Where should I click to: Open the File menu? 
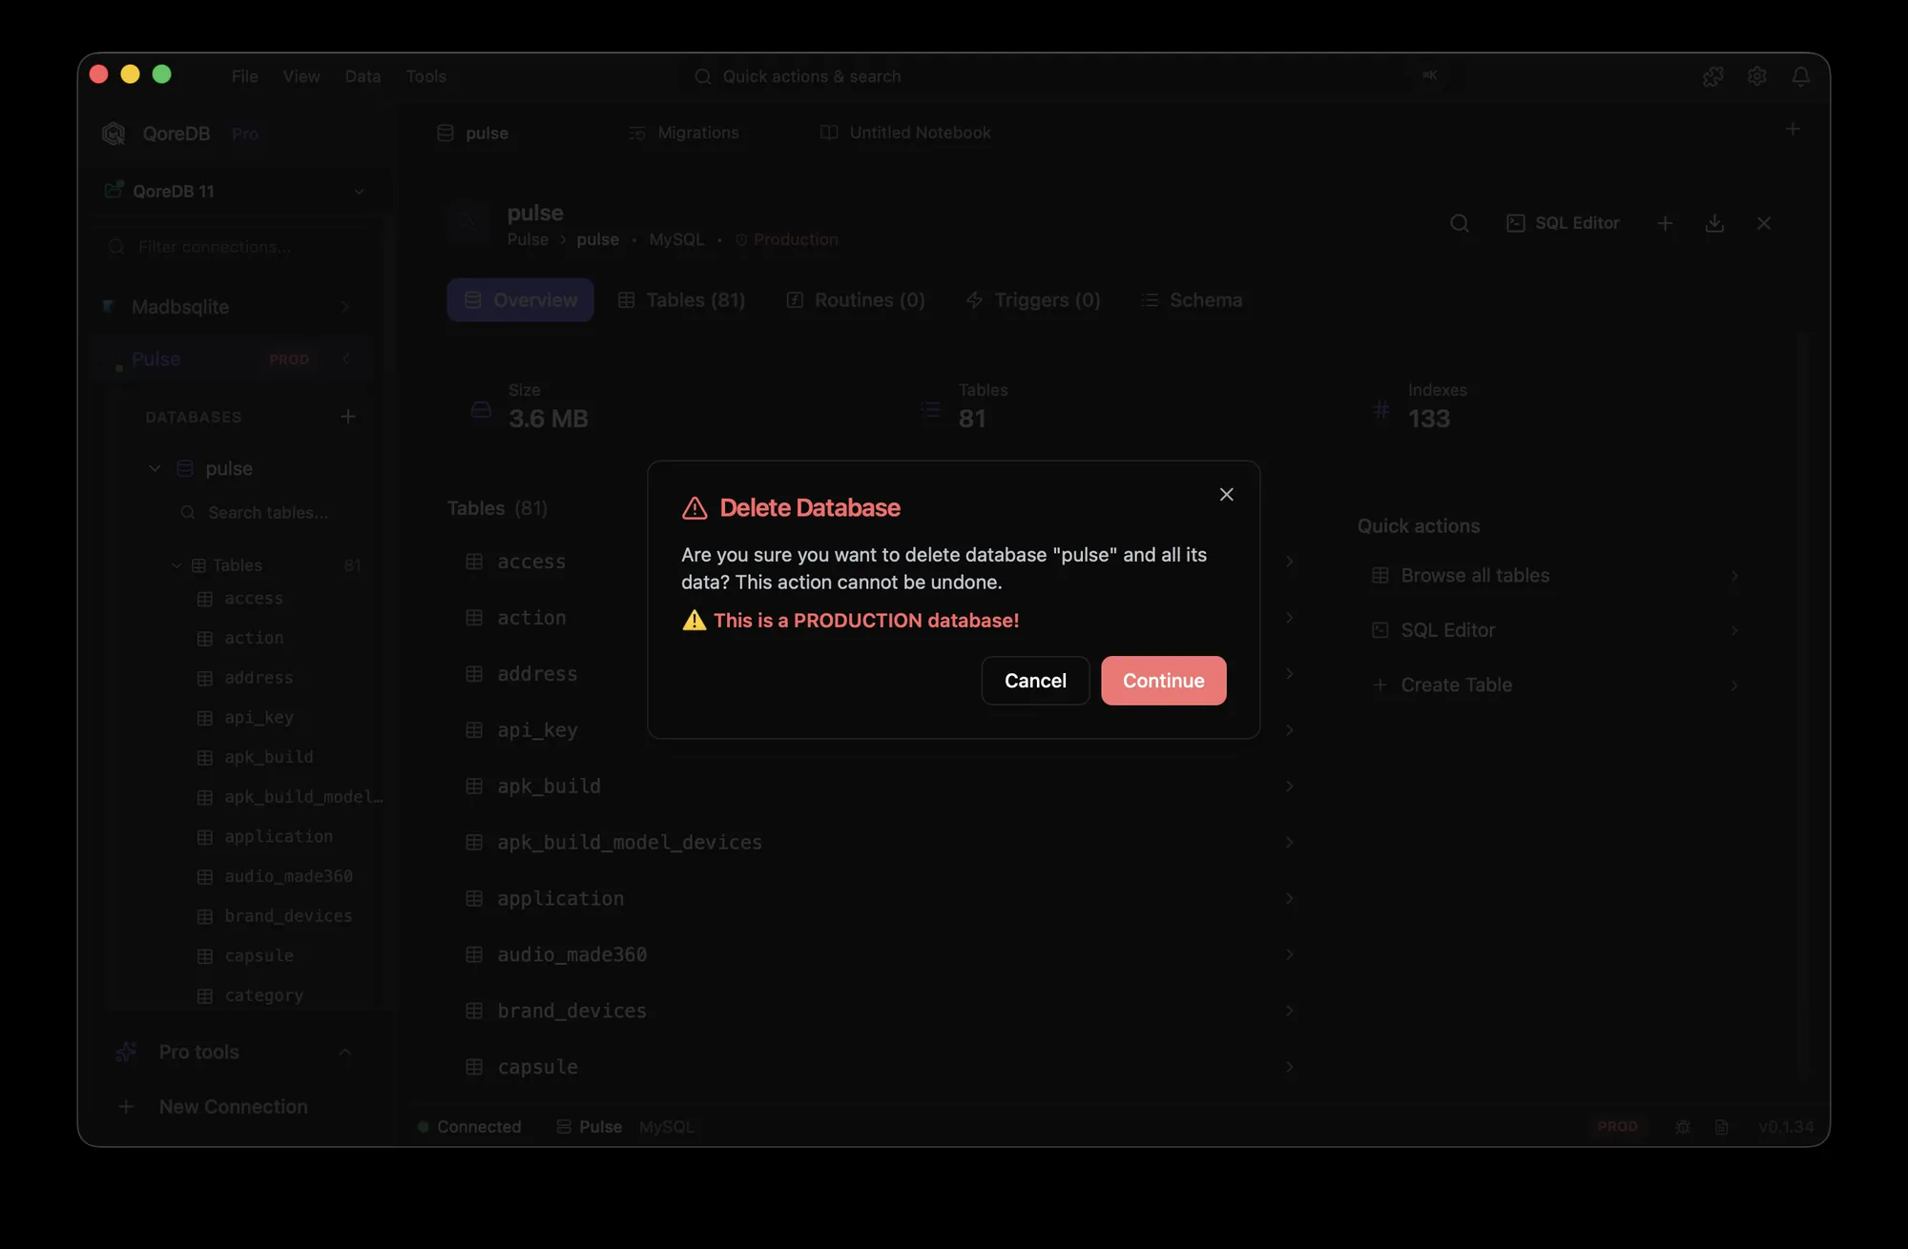[x=244, y=76]
